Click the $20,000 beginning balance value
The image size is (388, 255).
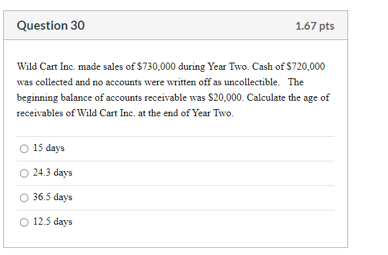tap(226, 97)
